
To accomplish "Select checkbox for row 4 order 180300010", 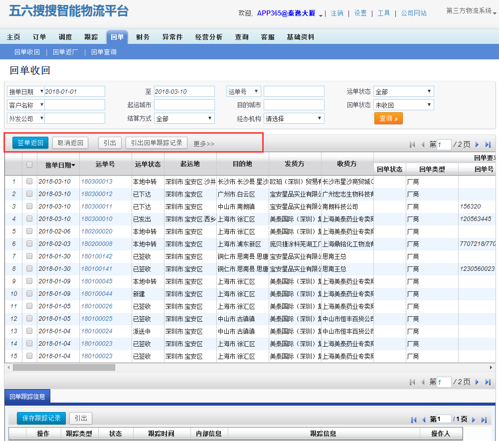I will [29, 219].
